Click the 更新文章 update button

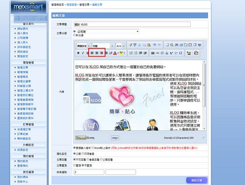coord(197,180)
